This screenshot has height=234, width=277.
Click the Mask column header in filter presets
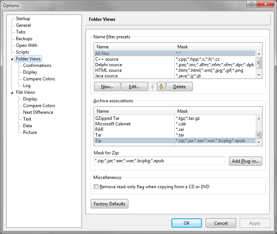[x=218, y=47]
